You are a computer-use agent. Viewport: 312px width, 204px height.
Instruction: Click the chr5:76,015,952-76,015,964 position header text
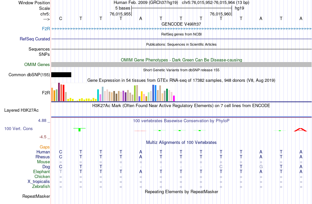pos(215,3)
